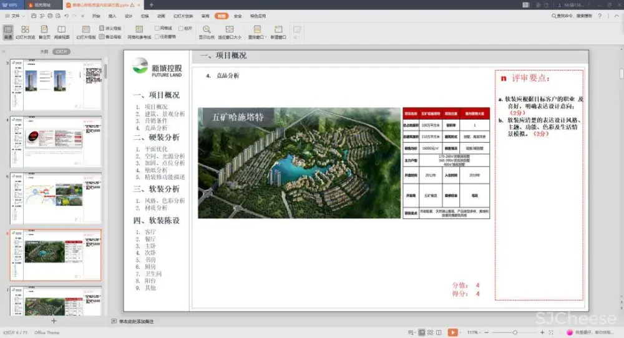Click the orange slideshow play button
Image resolution: width=624 pixels, height=338 pixels.
pyautogui.click(x=452, y=332)
